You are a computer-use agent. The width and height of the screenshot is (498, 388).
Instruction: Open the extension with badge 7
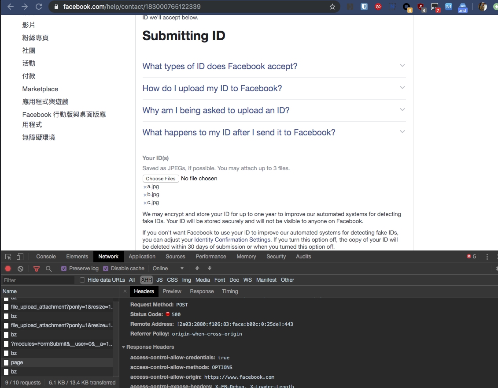(435, 7)
